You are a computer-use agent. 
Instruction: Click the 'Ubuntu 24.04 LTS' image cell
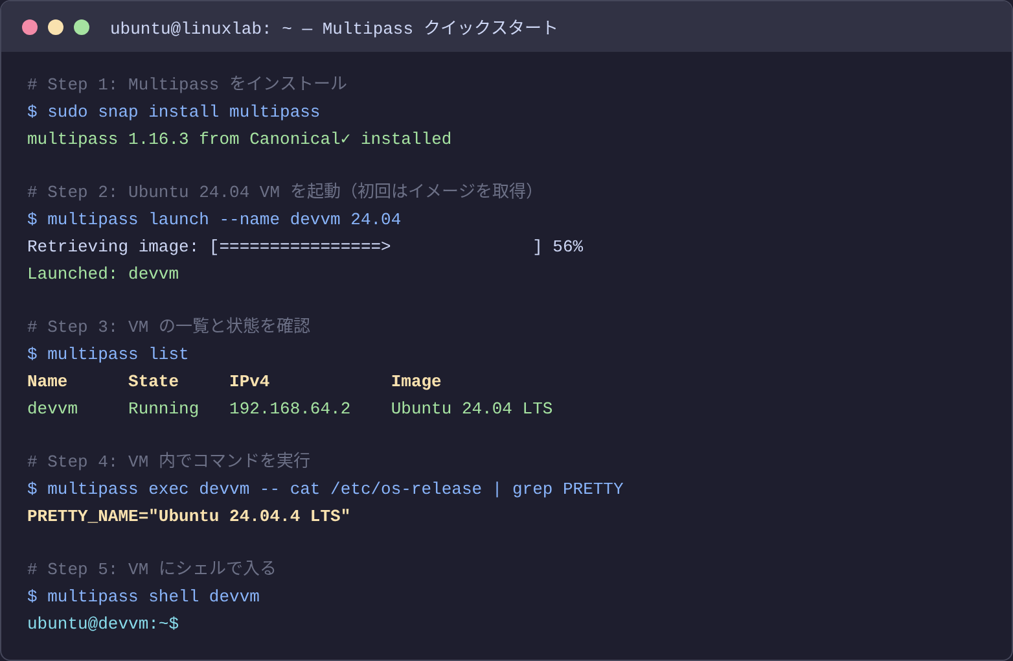point(472,408)
